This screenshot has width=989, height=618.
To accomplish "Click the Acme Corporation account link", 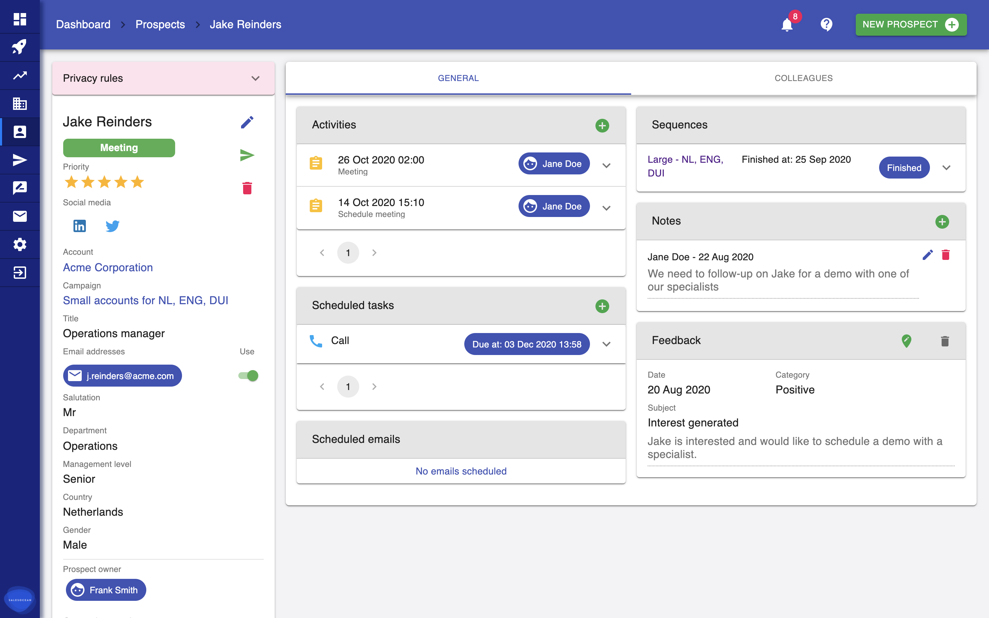I will [x=108, y=268].
